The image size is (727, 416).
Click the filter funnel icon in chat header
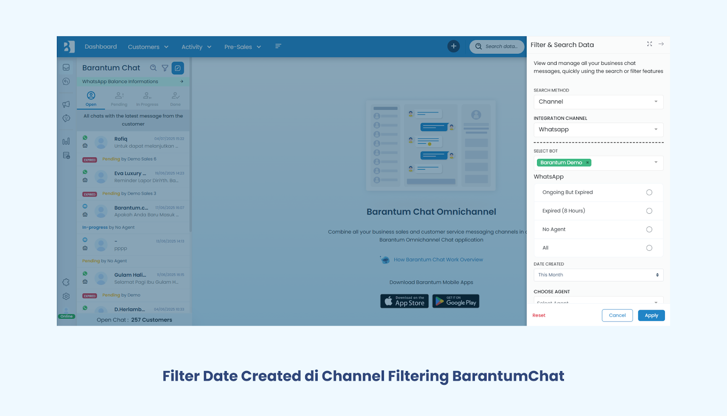coord(165,68)
